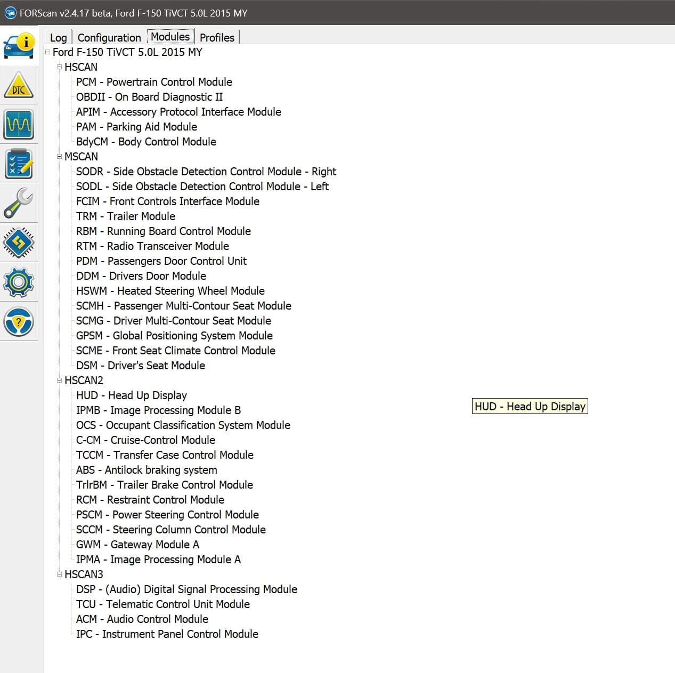Select C-CM - Cruise-Control Module
The width and height of the screenshot is (675, 673).
145,440
